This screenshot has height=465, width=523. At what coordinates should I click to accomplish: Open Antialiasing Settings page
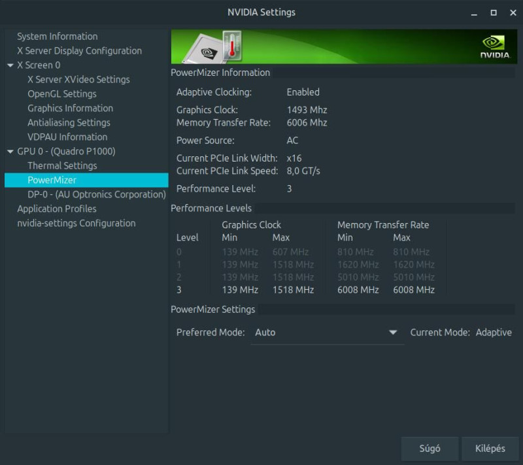tap(69, 122)
